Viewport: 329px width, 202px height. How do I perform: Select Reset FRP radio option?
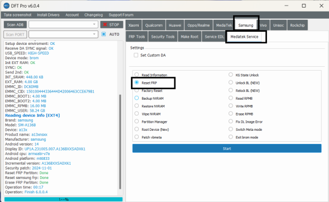[x=137, y=82]
